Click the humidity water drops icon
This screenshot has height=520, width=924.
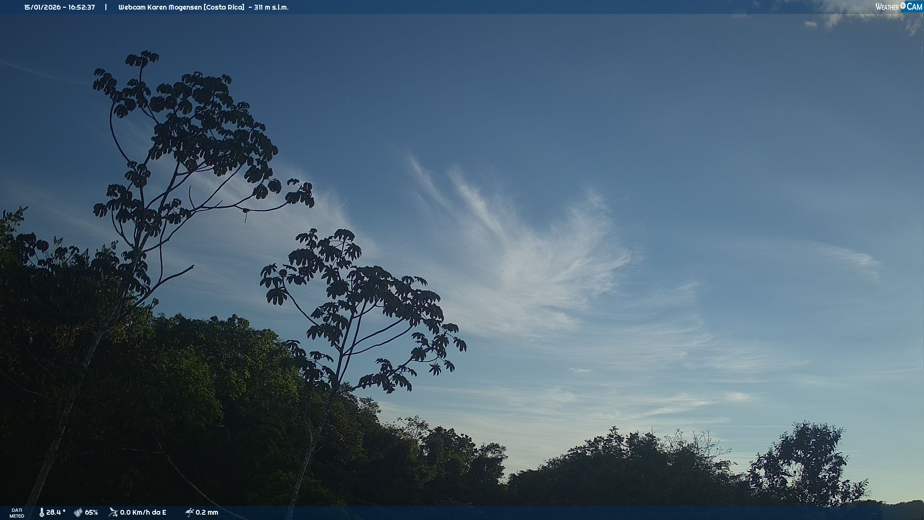(78, 512)
